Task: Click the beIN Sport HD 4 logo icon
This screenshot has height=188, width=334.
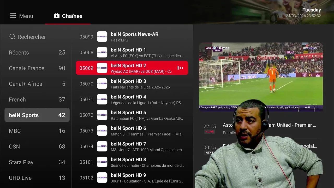Action: [x=102, y=99]
